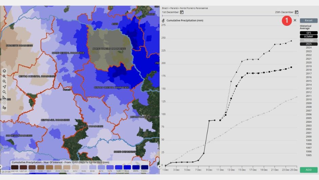This screenshot has width=319, height=180.
Task: Collapse the chart panel with the arrow
Action: pyautogui.click(x=160, y=166)
